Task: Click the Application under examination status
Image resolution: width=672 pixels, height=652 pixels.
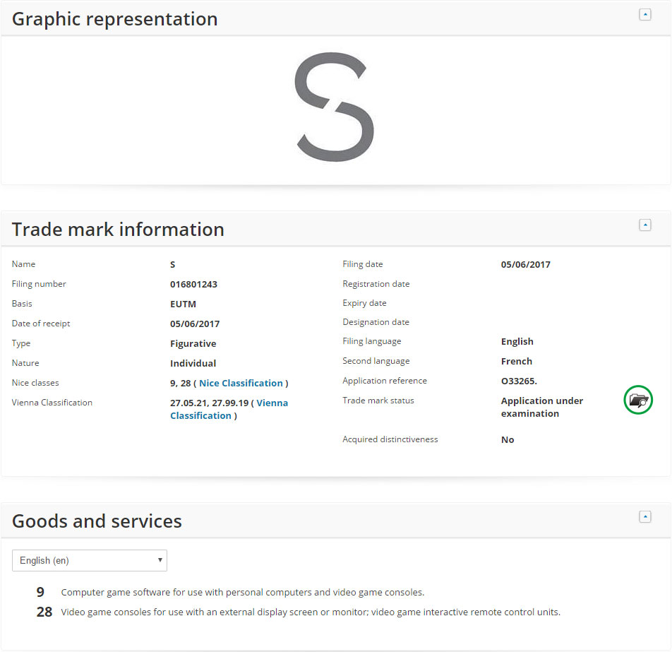Action: [x=541, y=407]
